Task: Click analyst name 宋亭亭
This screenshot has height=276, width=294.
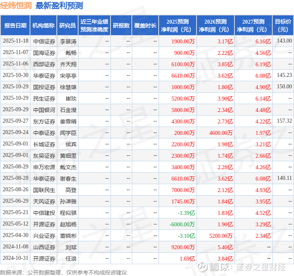Action: (x=68, y=76)
